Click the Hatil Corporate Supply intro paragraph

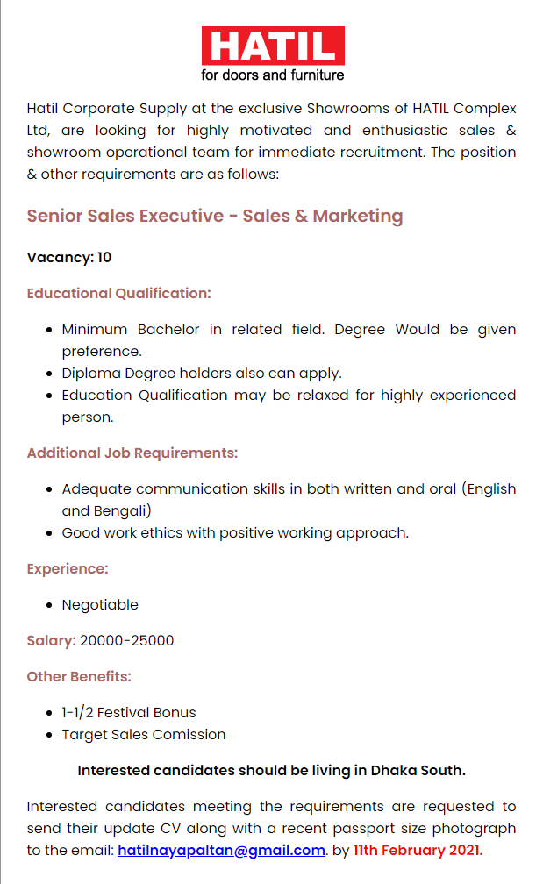pos(271,141)
